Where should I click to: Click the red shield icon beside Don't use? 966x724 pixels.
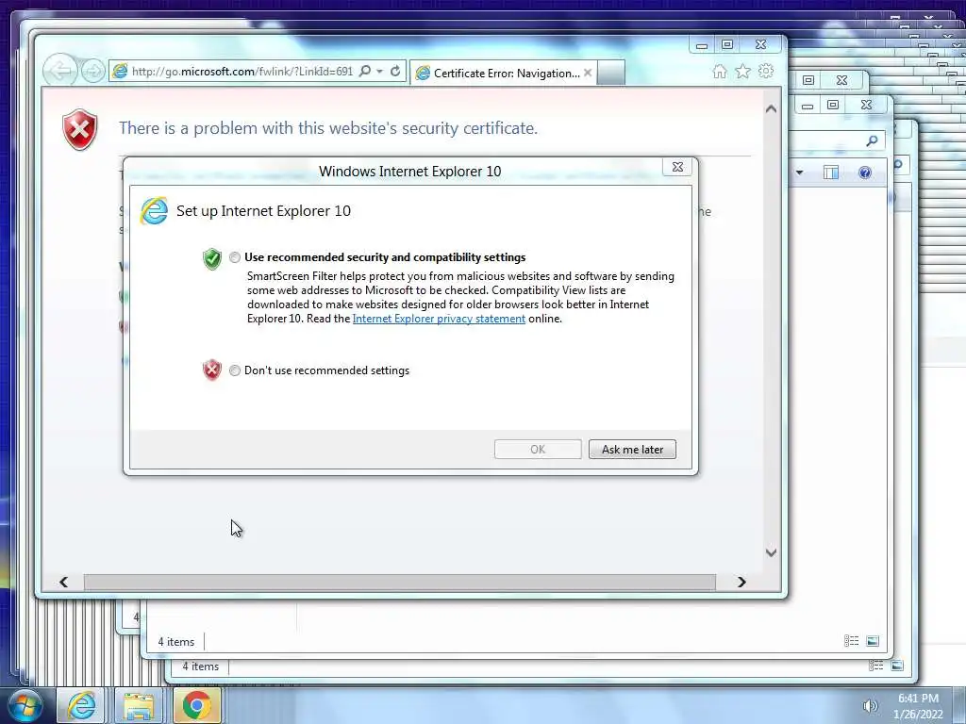pyautogui.click(x=212, y=370)
